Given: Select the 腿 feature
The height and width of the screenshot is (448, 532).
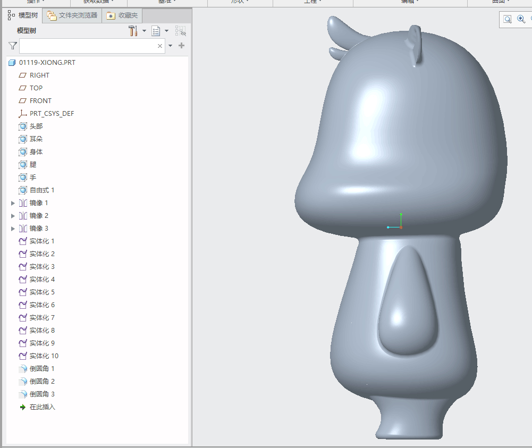Looking at the screenshot, I should [x=28, y=165].
